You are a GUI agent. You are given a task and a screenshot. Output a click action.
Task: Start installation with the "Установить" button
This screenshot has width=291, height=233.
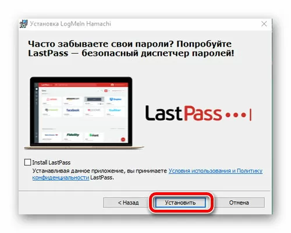pos(180,203)
